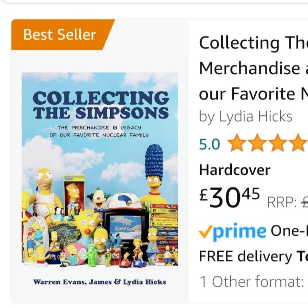Click the 5.0 rating number
Image resolution: width=308 pixels, height=308 pixels.
(x=210, y=144)
